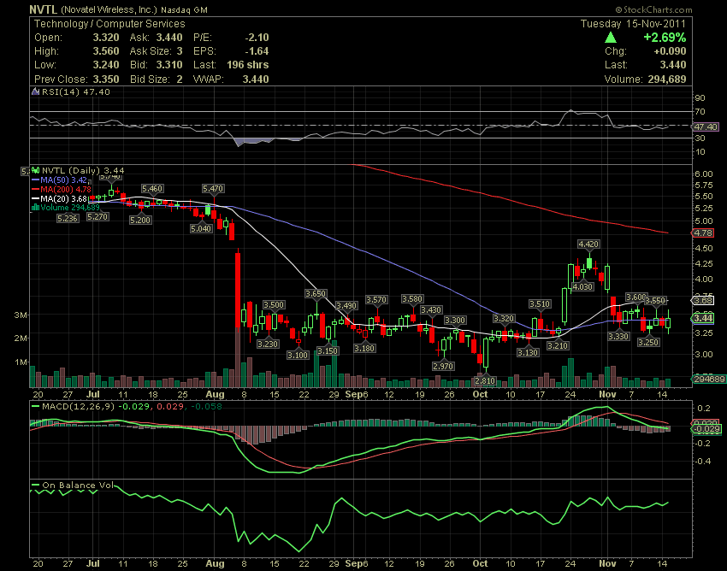Click the Tuesday 15-Nov-2011 date

[x=633, y=24]
